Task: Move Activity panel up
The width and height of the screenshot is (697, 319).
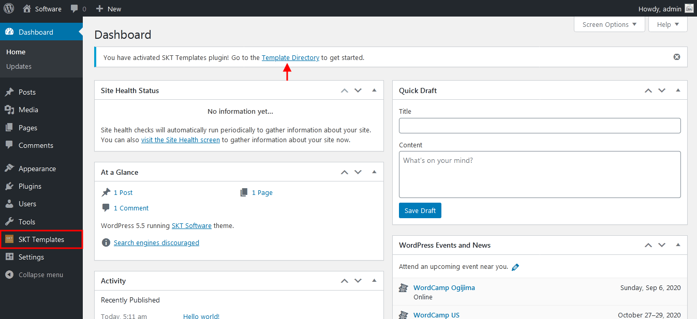Action: (345, 281)
